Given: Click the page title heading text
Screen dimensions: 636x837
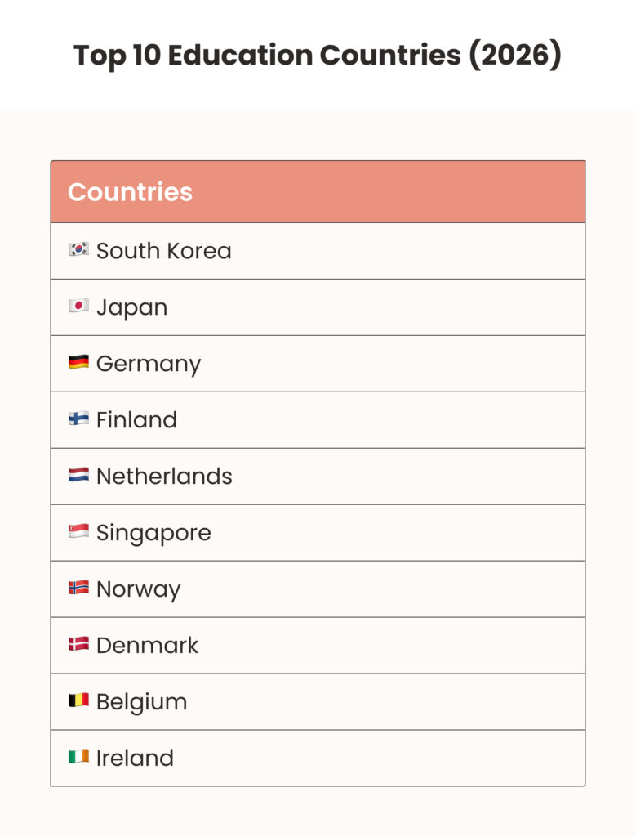Looking at the screenshot, I should click(318, 56).
